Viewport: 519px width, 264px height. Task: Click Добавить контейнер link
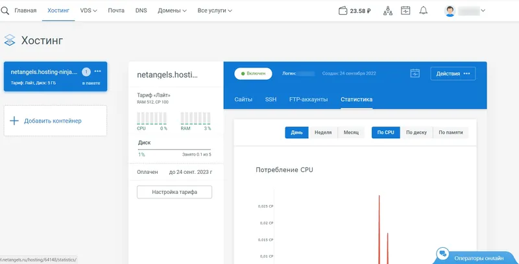[x=53, y=121]
